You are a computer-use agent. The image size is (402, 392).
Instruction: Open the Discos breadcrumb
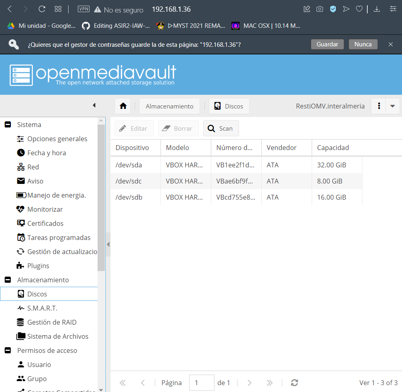(x=229, y=106)
